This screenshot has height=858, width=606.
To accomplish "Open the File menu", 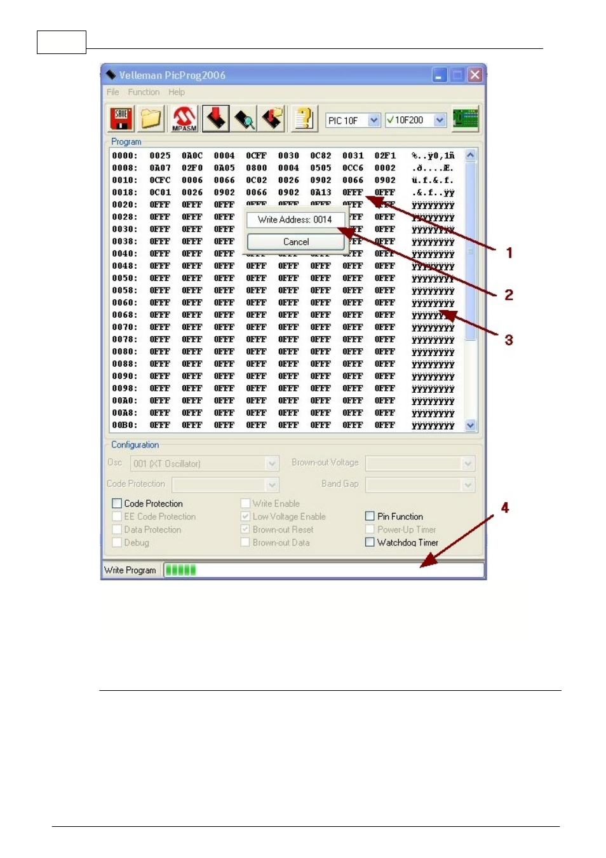I will point(113,92).
